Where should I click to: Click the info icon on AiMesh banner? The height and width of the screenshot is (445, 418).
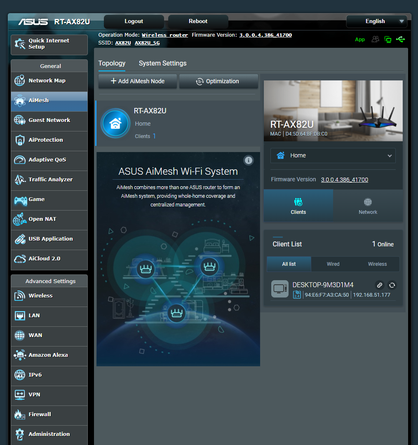click(x=249, y=160)
